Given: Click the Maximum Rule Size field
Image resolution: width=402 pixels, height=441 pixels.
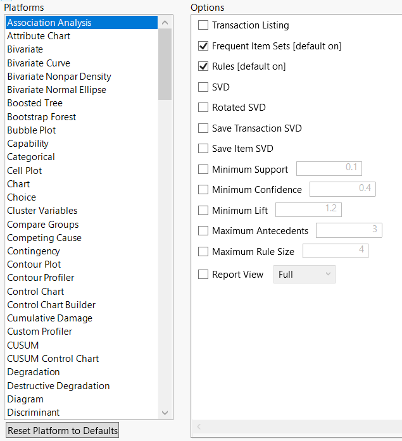Looking at the screenshot, I should point(335,251).
